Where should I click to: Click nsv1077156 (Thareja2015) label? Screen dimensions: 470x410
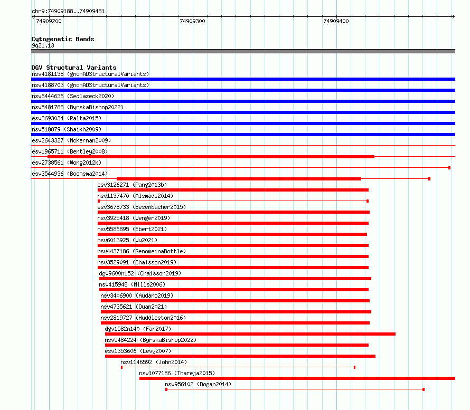[177, 373]
